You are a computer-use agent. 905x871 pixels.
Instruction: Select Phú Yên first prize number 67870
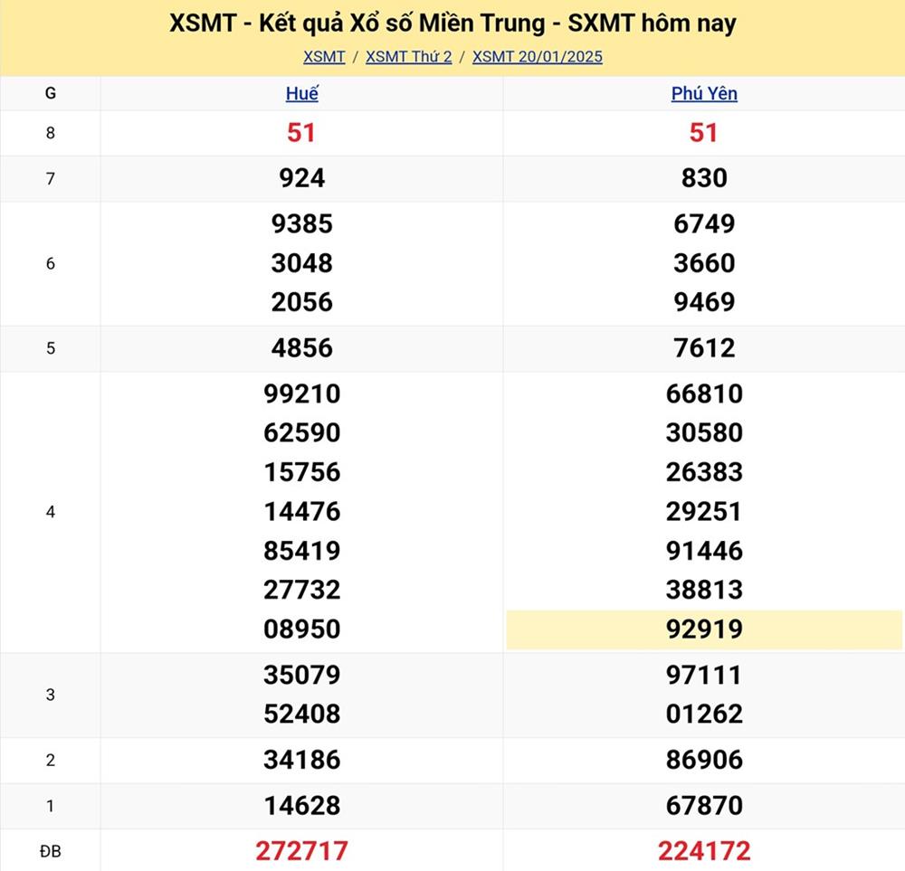[704, 805]
